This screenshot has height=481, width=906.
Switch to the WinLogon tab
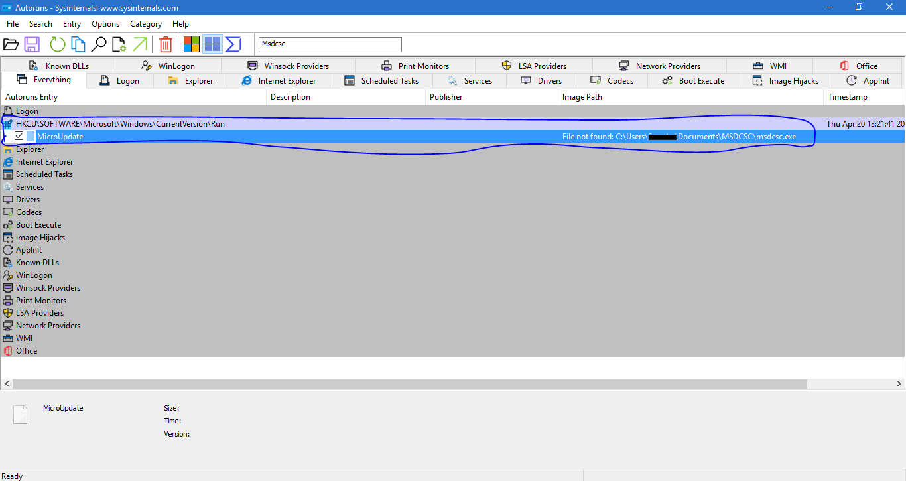[x=168, y=66]
